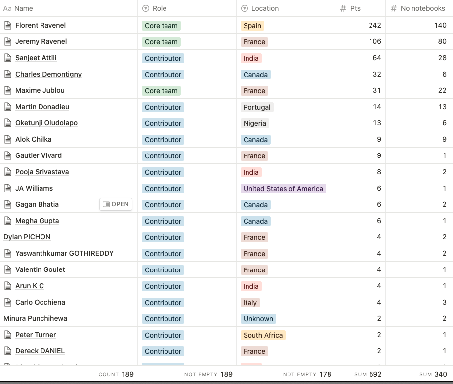Screen dimensions: 453x384
Task: Click the page icon beside Florent Ravenel
Action: [x=8, y=25]
